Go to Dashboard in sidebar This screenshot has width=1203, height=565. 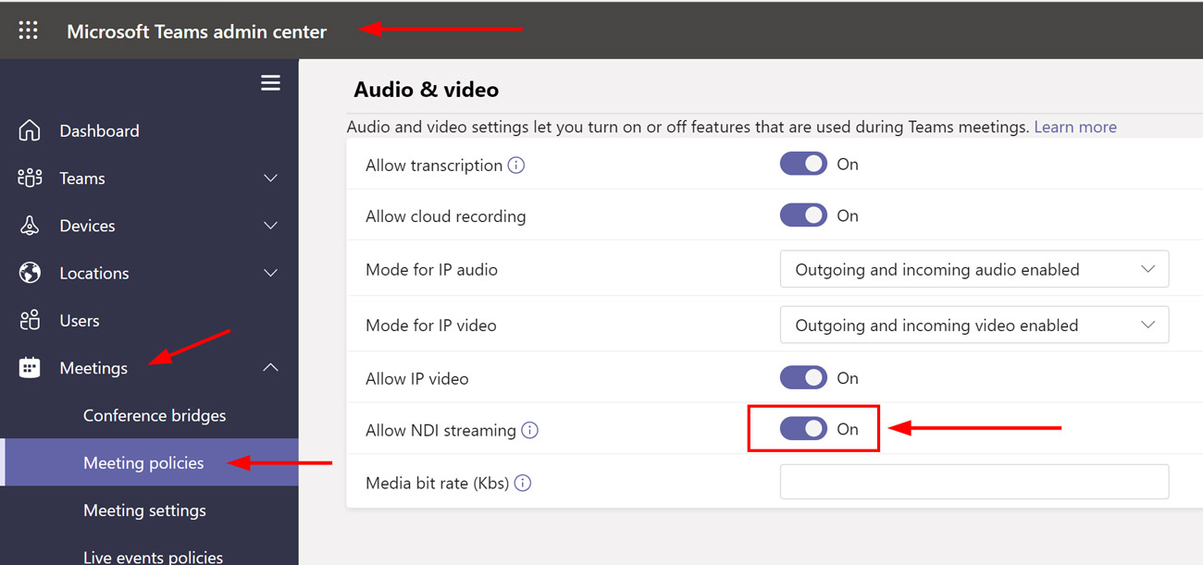pos(99,130)
